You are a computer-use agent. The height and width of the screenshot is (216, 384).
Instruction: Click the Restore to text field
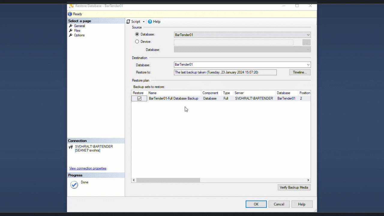[x=225, y=72]
